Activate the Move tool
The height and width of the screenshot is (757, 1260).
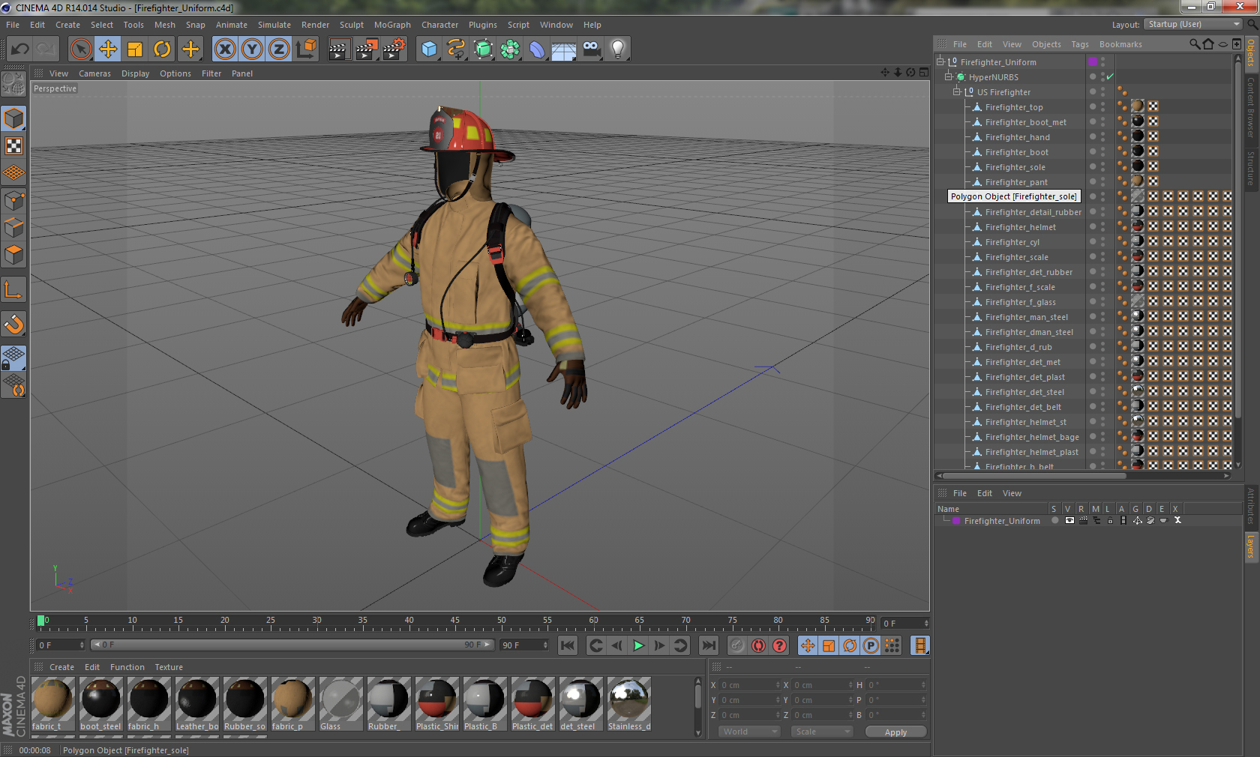click(x=108, y=49)
